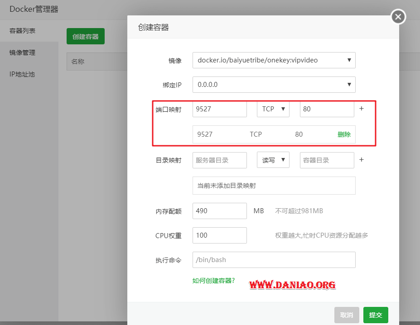This screenshot has height=325, width=420.
Task: Click the 提交 submit button
Action: coord(376,315)
